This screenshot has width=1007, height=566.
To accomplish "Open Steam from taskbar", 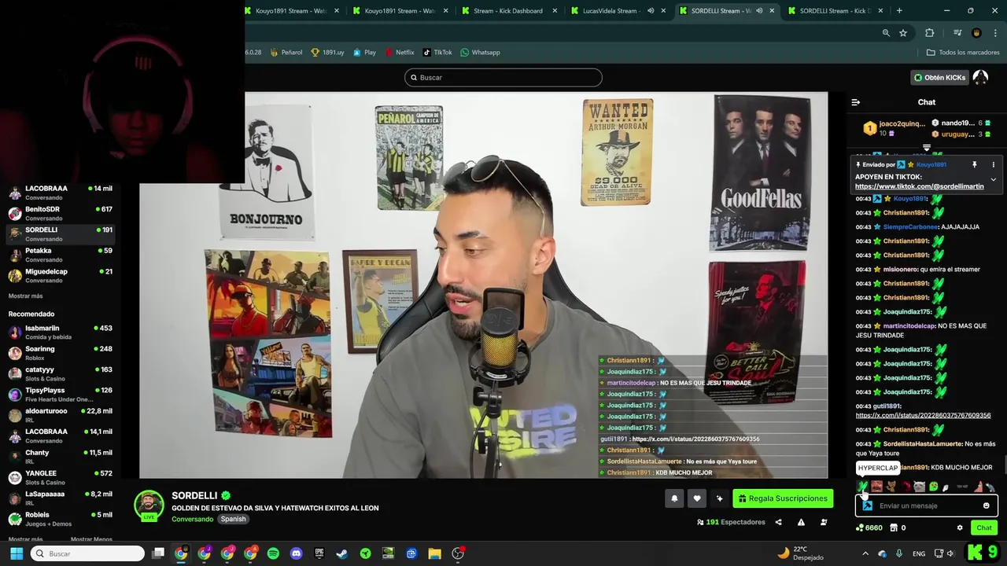I will coord(341,553).
